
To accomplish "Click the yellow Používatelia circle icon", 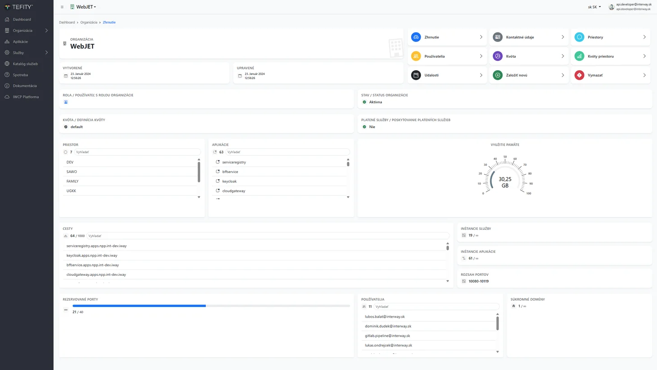I will [x=416, y=56].
